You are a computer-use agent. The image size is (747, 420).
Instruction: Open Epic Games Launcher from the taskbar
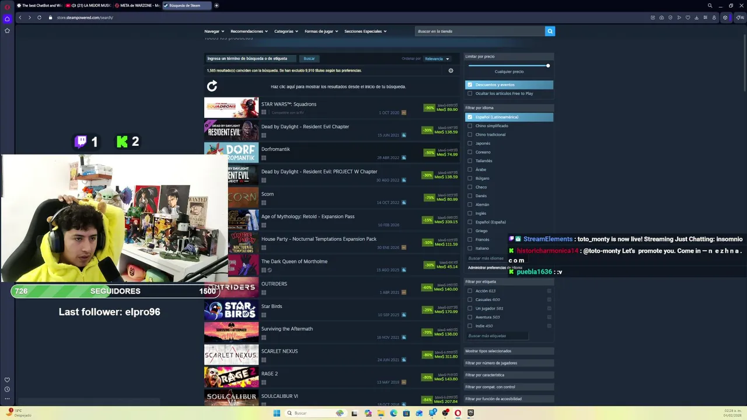(x=471, y=413)
